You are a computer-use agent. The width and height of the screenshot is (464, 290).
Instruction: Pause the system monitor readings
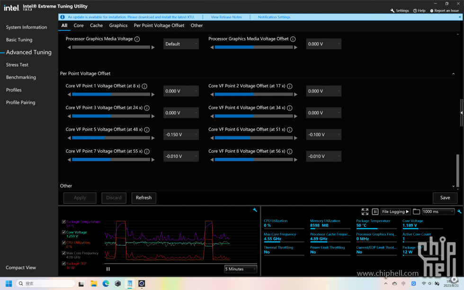point(375,211)
